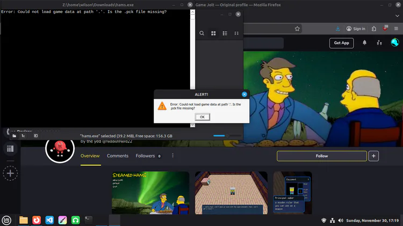Launch the green headphones app
This screenshot has width=403, height=226.
tap(76, 220)
